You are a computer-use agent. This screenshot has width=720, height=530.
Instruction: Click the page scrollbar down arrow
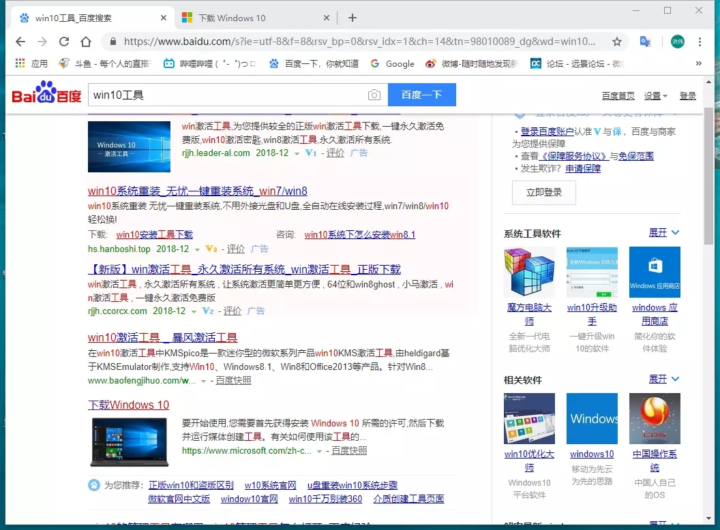click(x=708, y=518)
